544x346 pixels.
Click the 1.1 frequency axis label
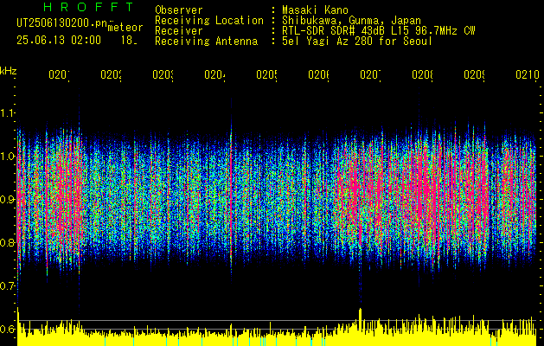tap(8, 112)
